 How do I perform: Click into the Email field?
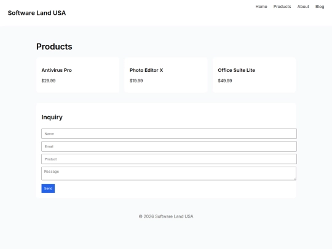tap(169, 146)
